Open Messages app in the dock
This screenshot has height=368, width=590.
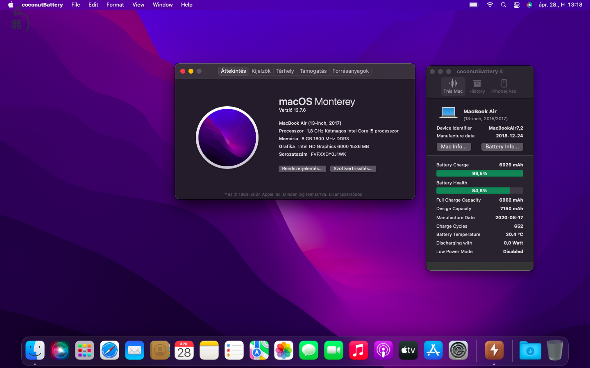(x=309, y=350)
